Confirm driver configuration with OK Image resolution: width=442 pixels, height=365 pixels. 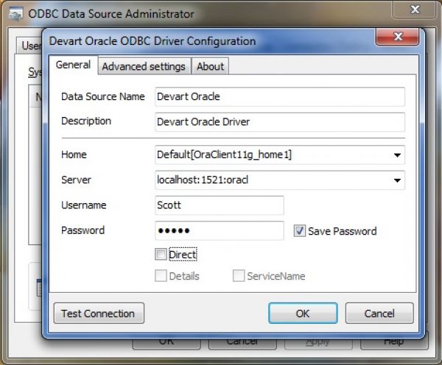(x=303, y=313)
